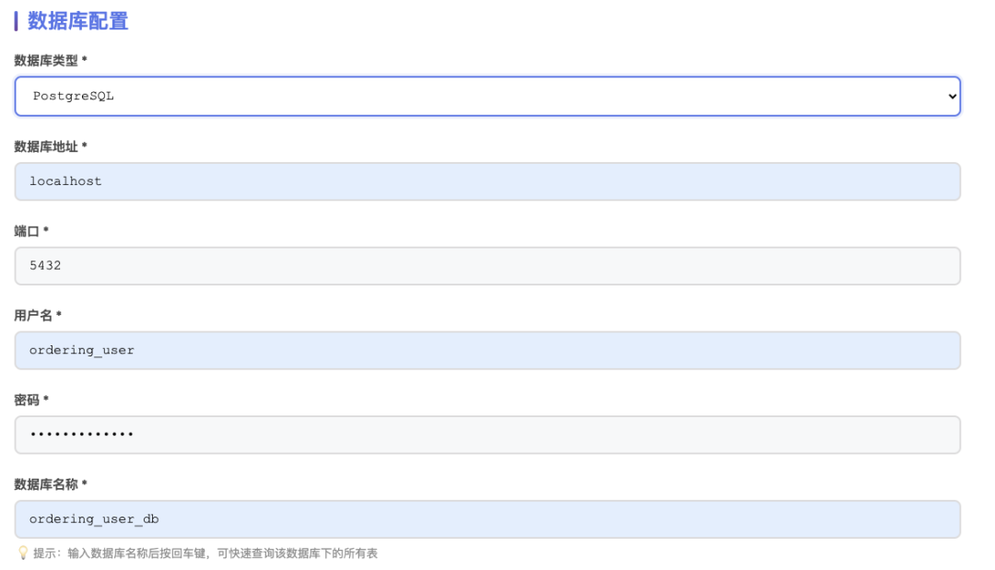Click the required asterisk next to 密码

click(x=46, y=400)
